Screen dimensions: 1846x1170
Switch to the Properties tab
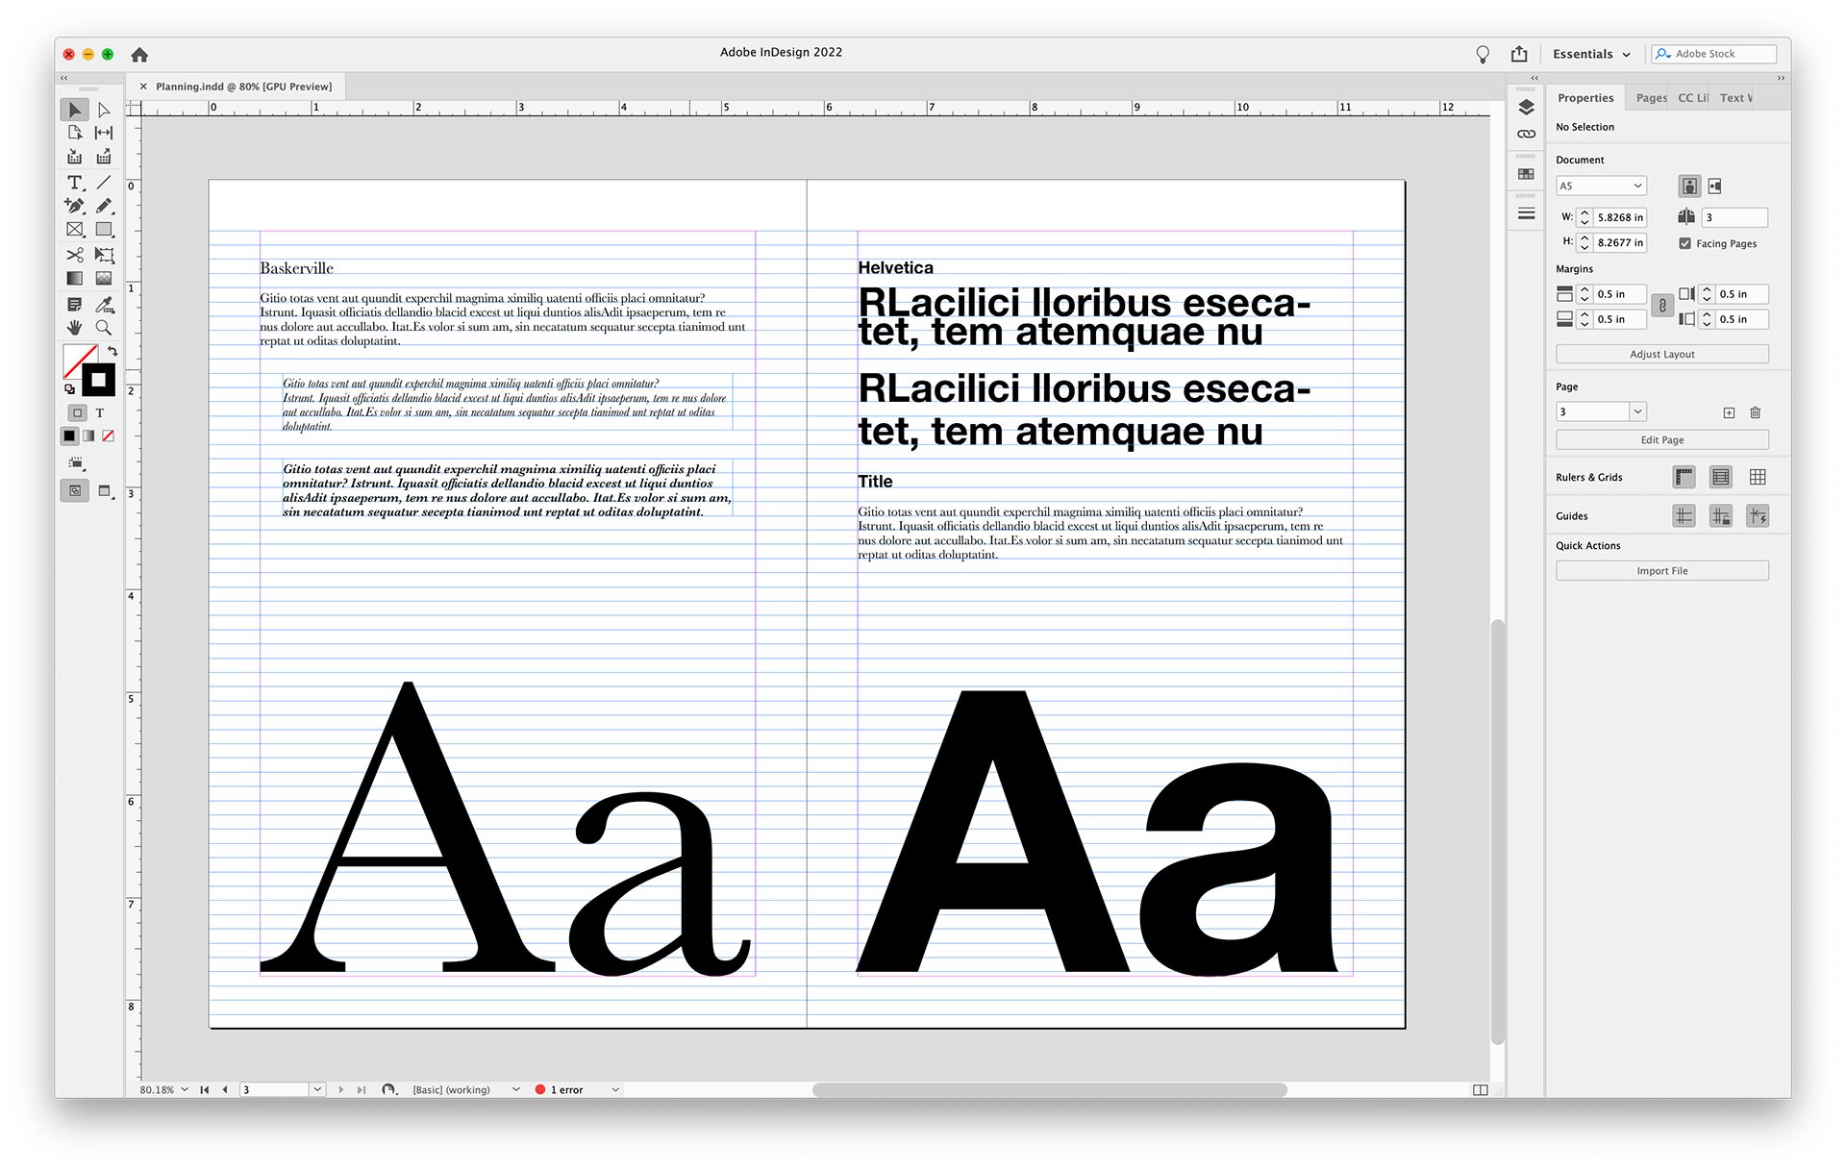coord(1585,98)
